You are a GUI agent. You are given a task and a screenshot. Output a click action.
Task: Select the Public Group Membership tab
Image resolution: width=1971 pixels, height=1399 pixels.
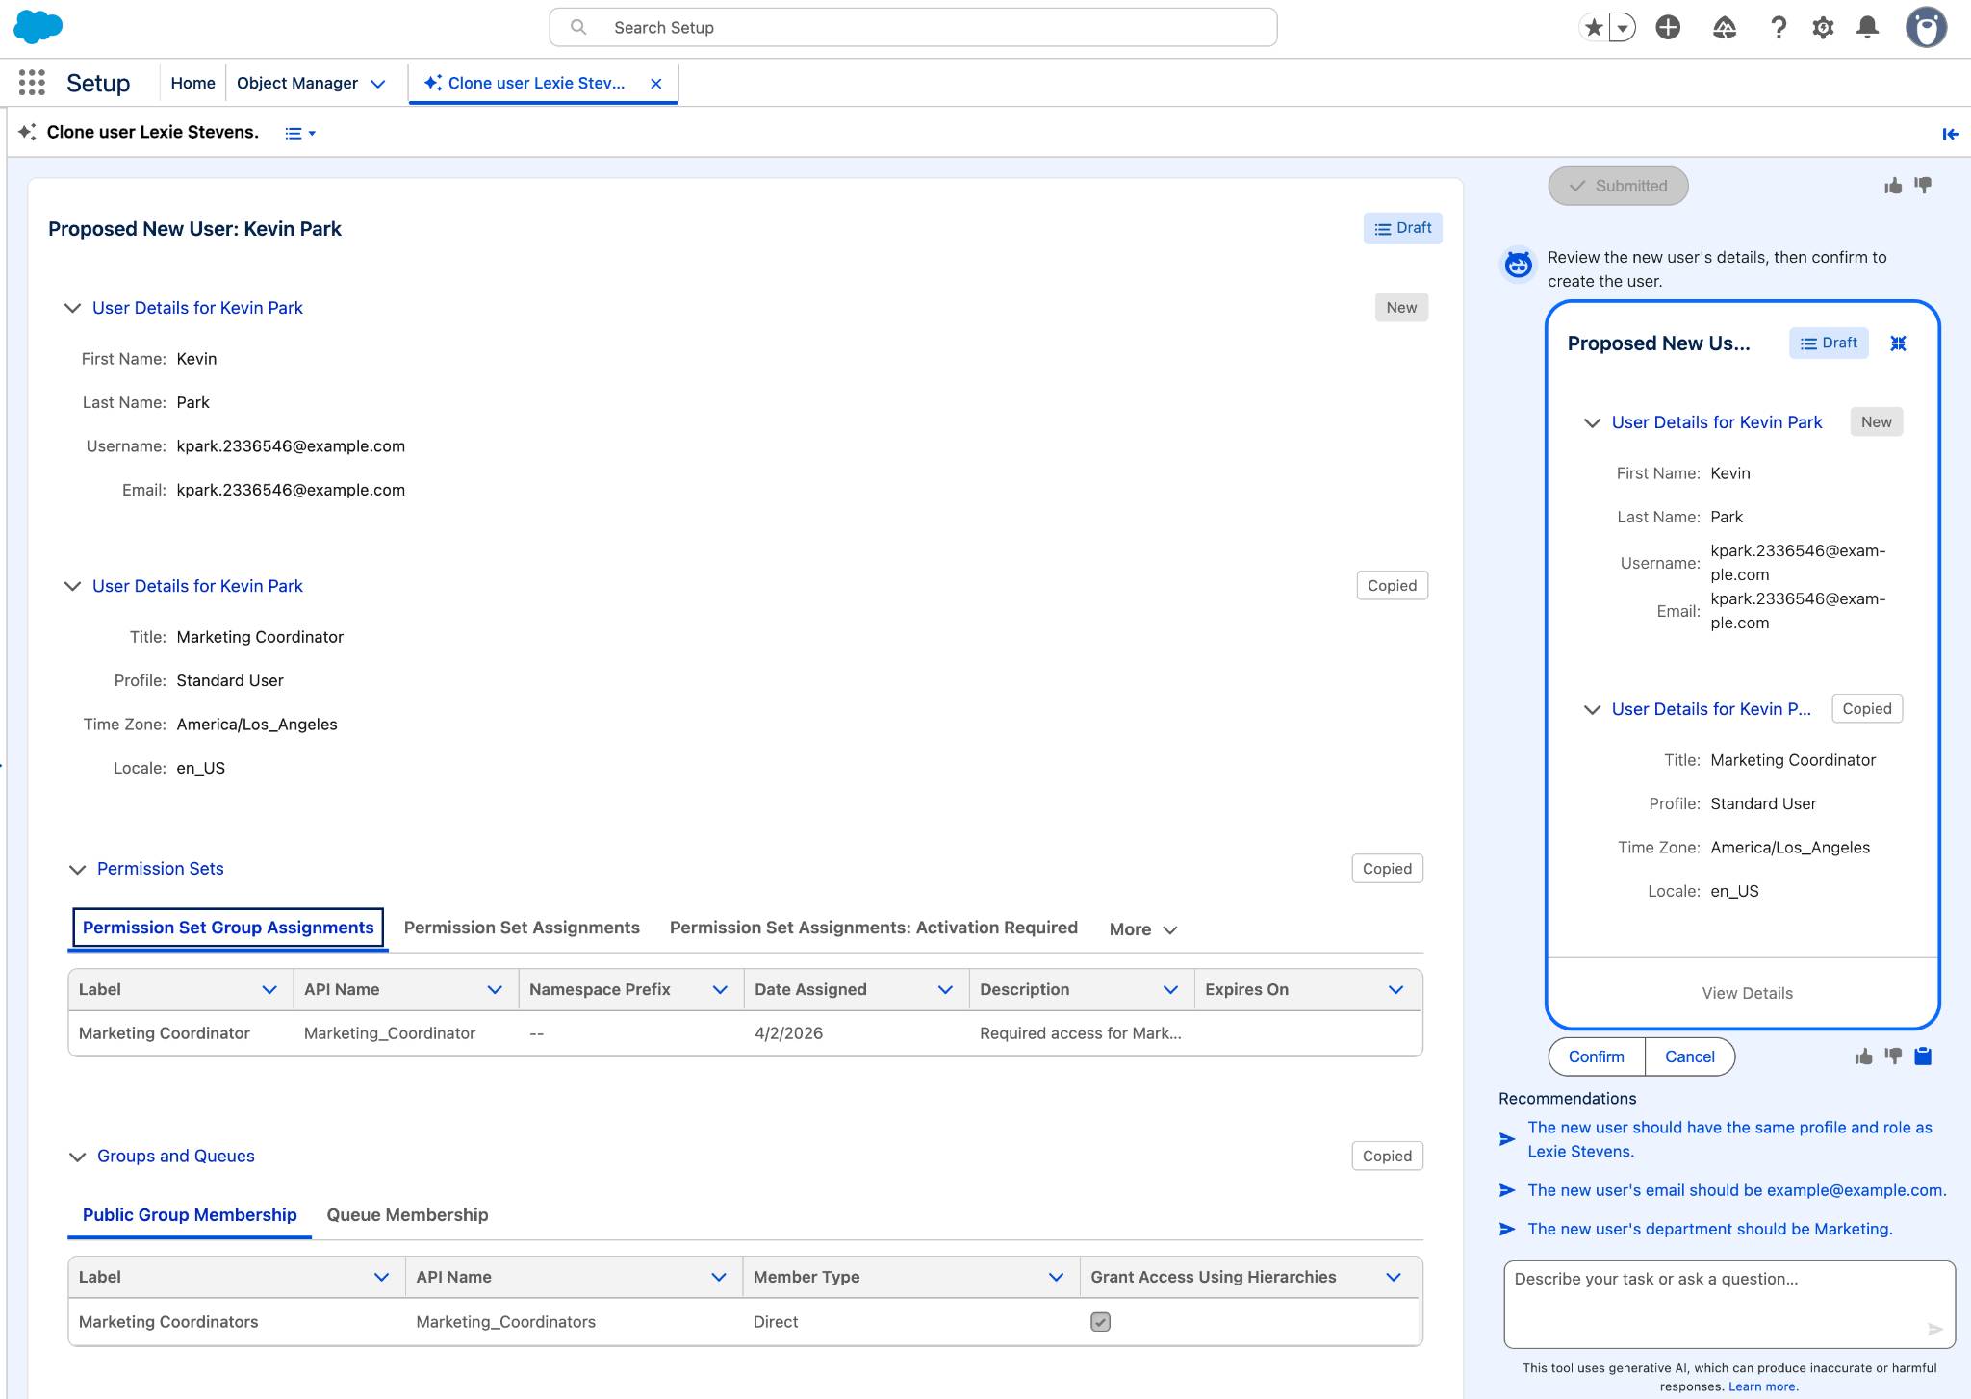[190, 1215]
